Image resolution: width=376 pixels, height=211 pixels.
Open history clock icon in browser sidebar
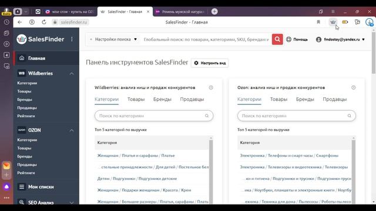(6, 22)
